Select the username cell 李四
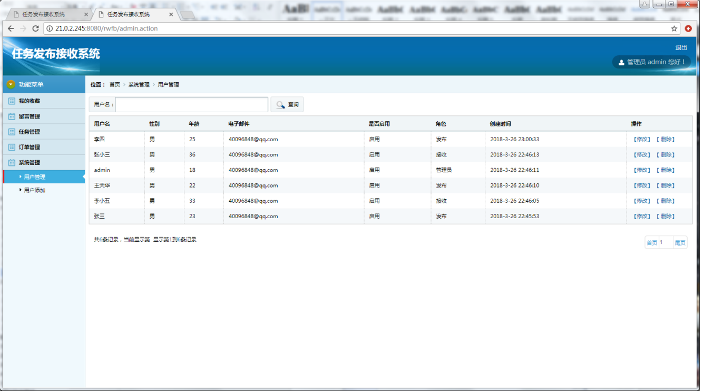Image resolution: width=704 pixels, height=392 pixels. click(100, 139)
